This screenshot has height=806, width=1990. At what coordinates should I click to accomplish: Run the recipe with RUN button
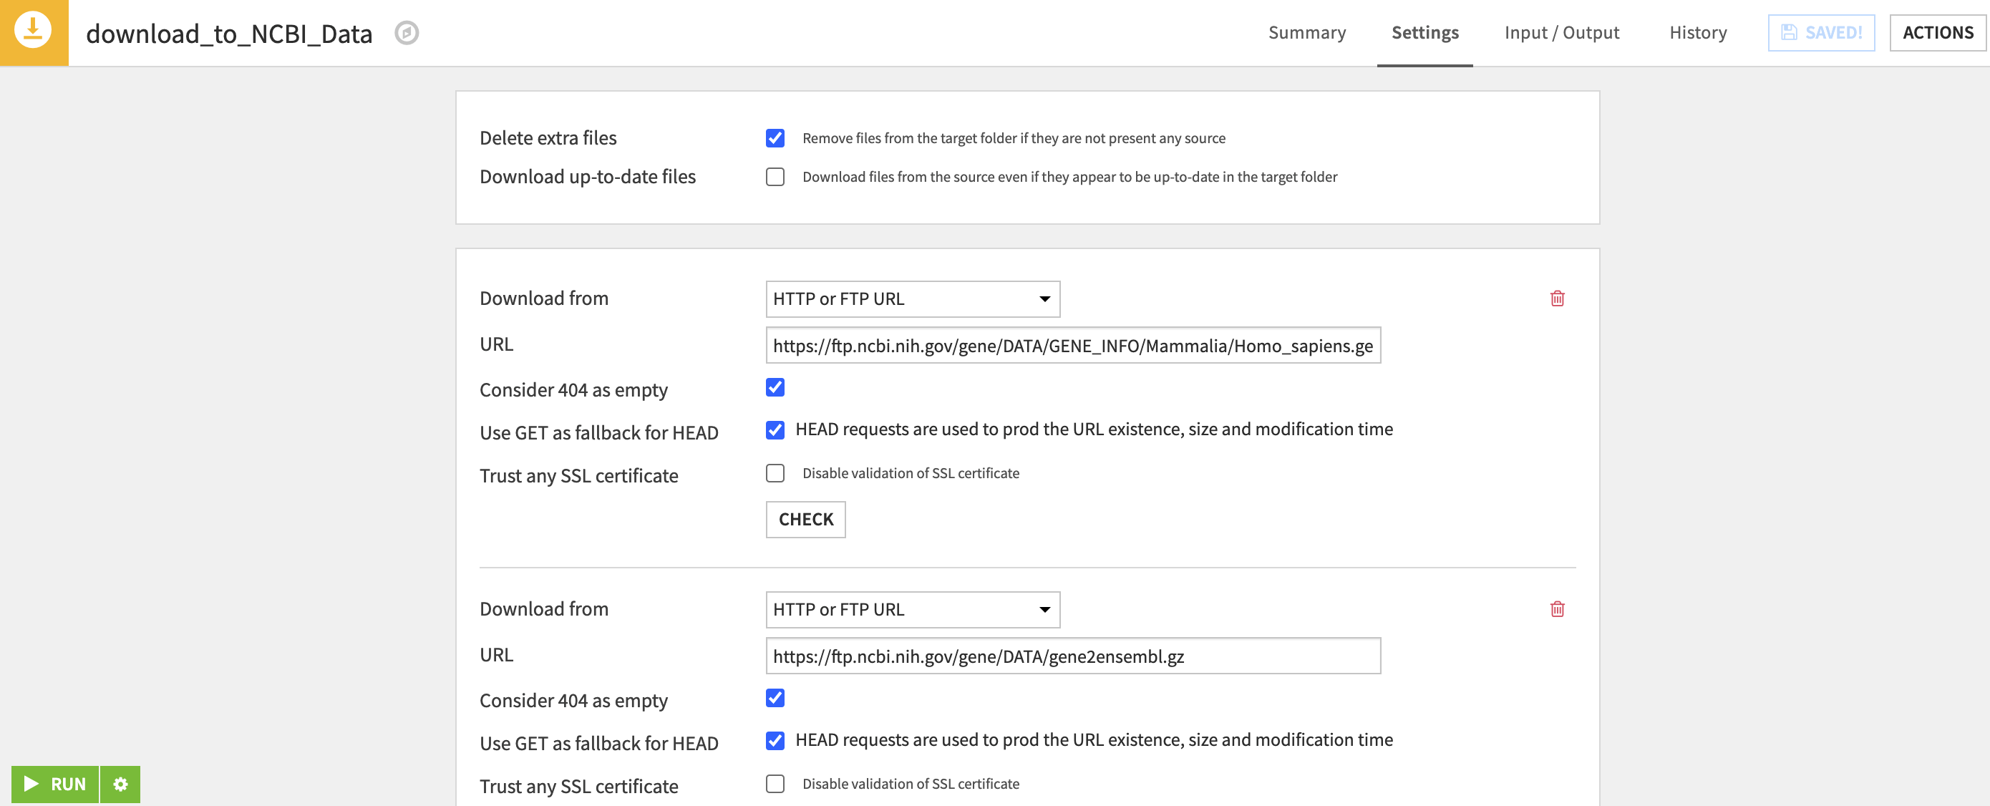[55, 784]
